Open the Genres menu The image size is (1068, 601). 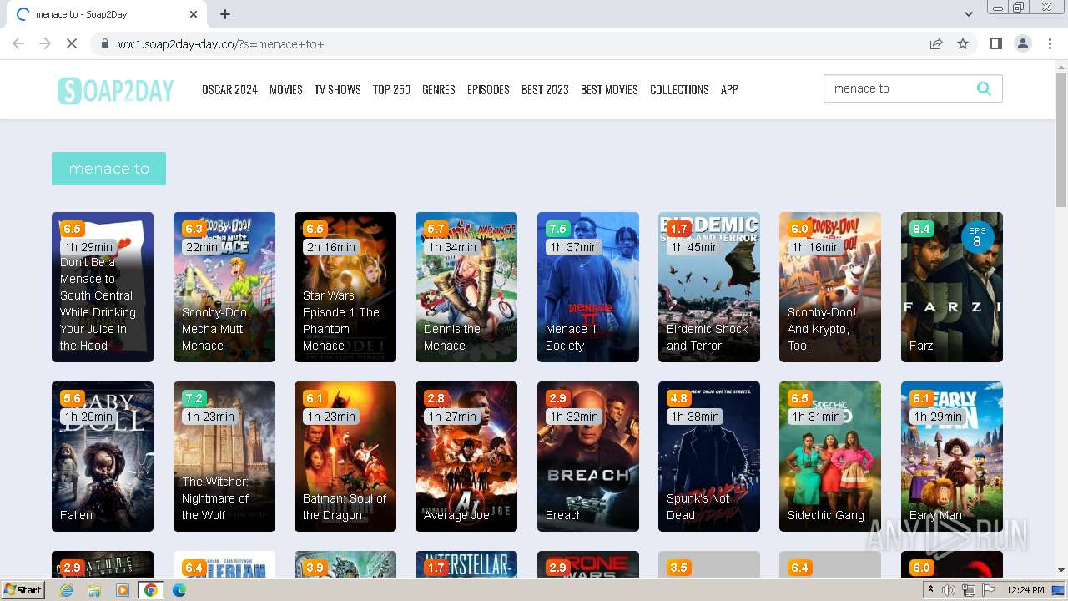click(x=439, y=89)
